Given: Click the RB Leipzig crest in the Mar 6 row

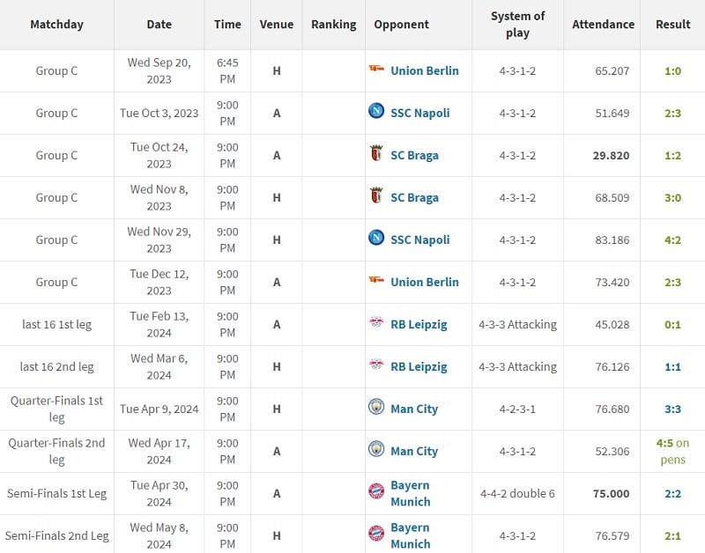Looking at the screenshot, I should coord(376,366).
